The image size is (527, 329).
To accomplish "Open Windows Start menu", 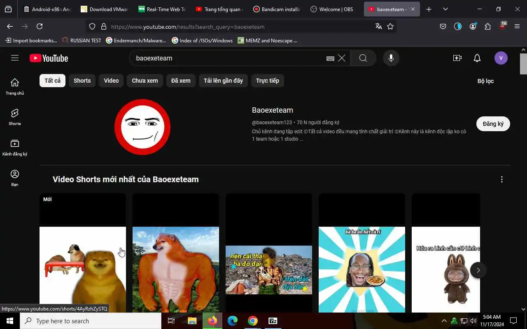I will (10, 321).
